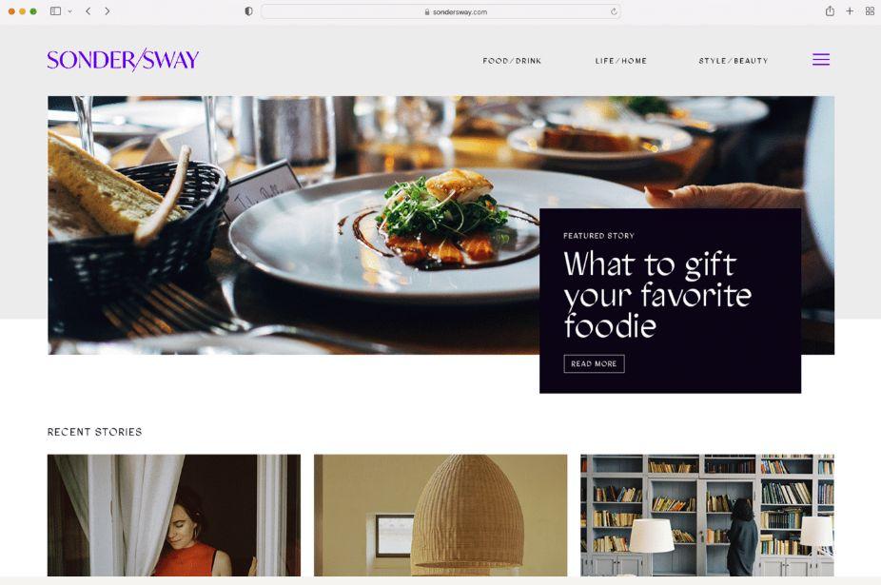Reload the page using the refresh icon

[x=614, y=11]
